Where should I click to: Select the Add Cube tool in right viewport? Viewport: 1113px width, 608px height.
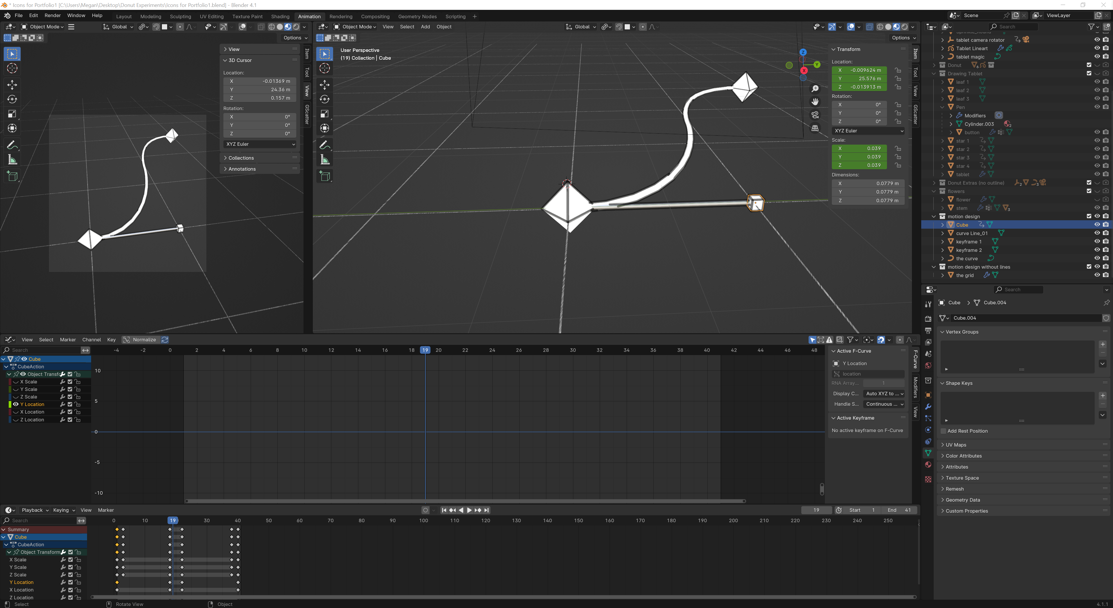324,176
